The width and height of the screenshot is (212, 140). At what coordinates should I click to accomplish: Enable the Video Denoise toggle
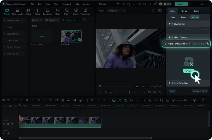point(171,37)
